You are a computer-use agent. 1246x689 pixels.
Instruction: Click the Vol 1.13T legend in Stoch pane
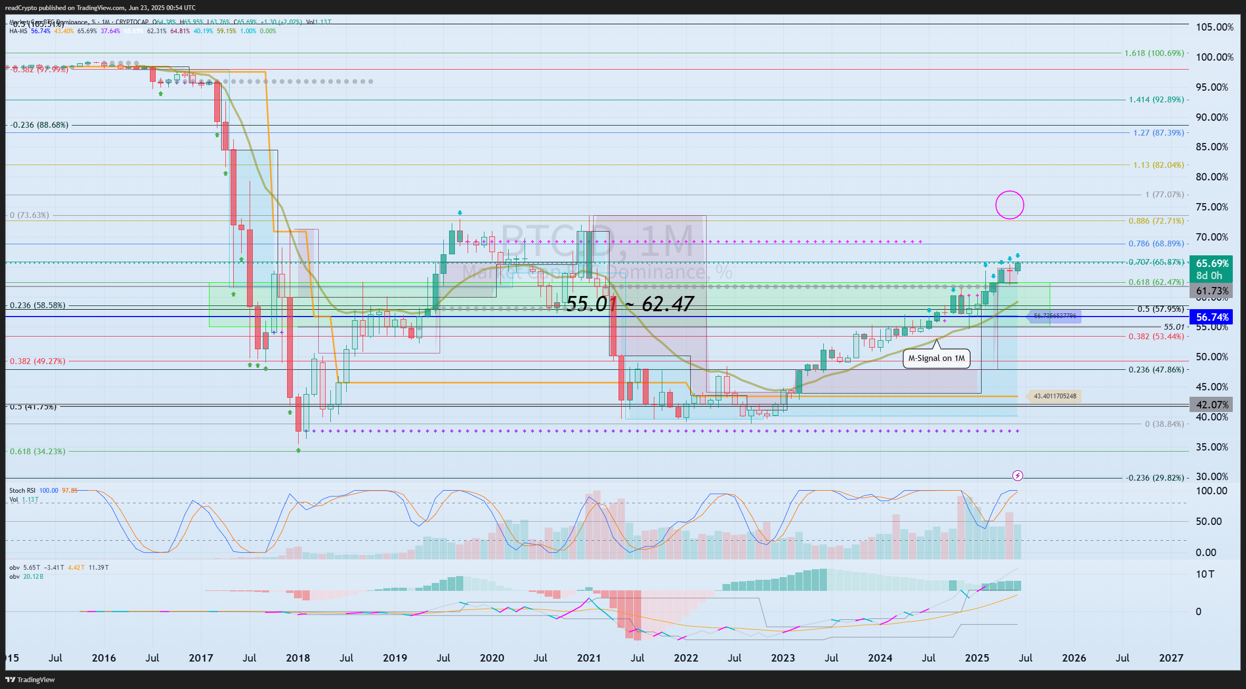[24, 500]
